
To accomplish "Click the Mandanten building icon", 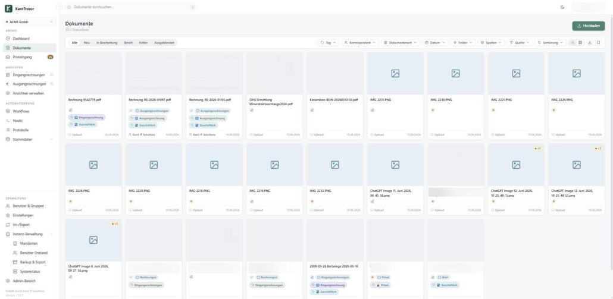I will click(x=15, y=244).
